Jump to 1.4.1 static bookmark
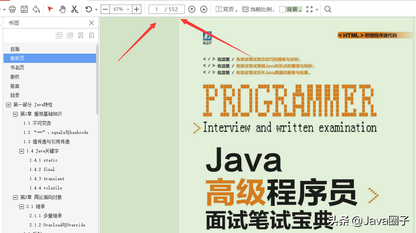 point(44,160)
